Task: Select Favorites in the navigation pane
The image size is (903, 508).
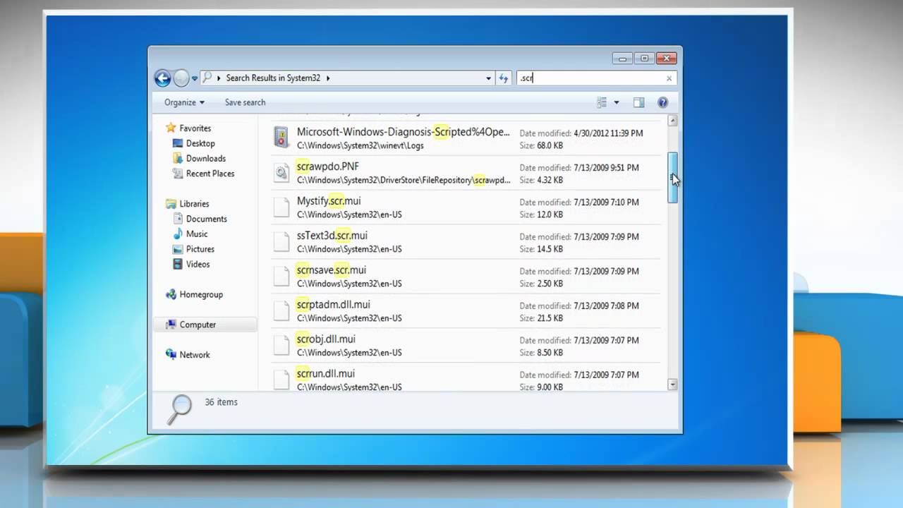Action: 195,128
